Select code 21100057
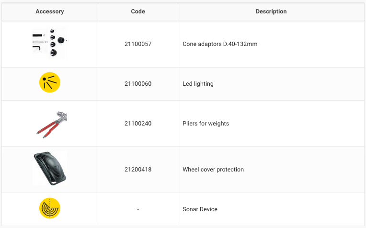Screen dimensions: 366x228 (x=138, y=44)
